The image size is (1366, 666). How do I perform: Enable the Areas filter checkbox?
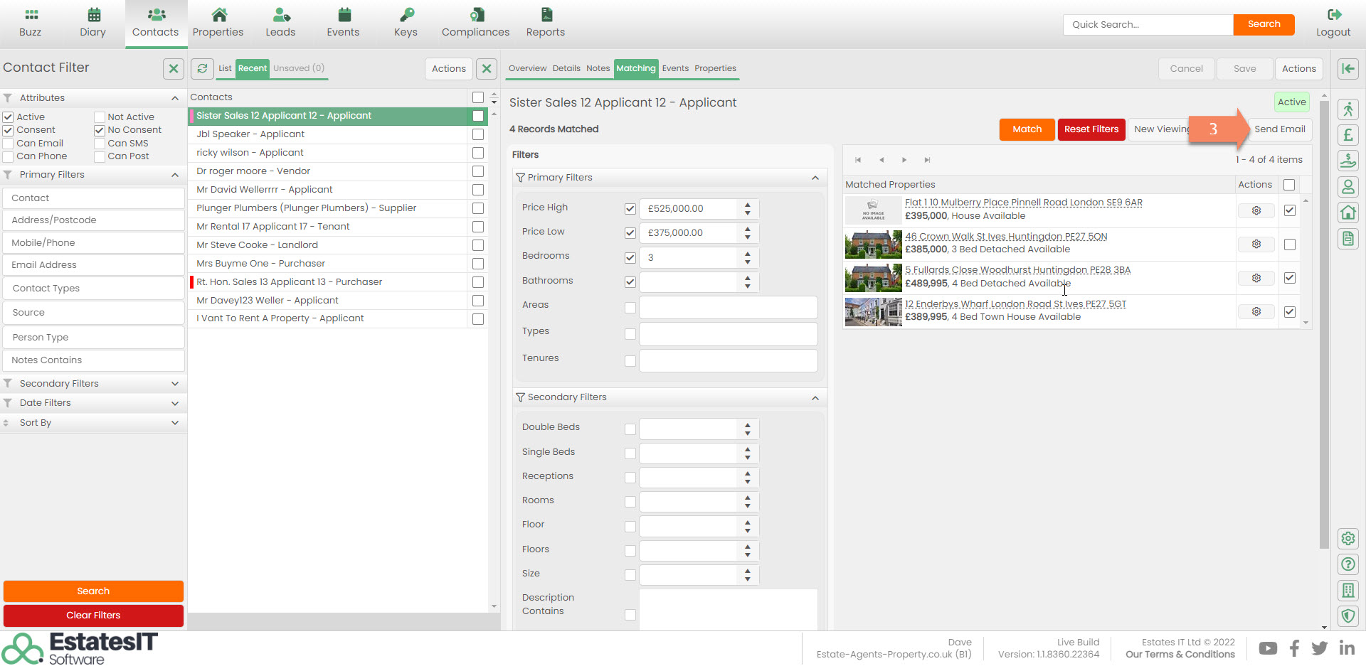coord(630,308)
